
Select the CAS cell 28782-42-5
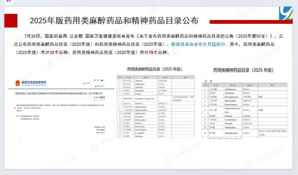pos(165,104)
